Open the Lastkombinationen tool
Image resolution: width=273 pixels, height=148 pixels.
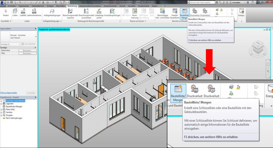[x=34, y=13]
